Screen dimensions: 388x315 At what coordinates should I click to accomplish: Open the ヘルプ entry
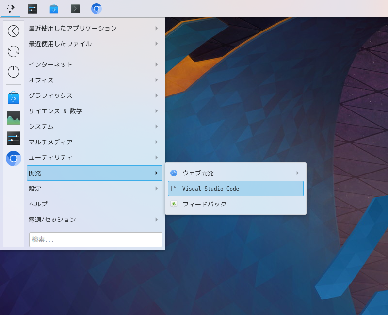click(95, 204)
